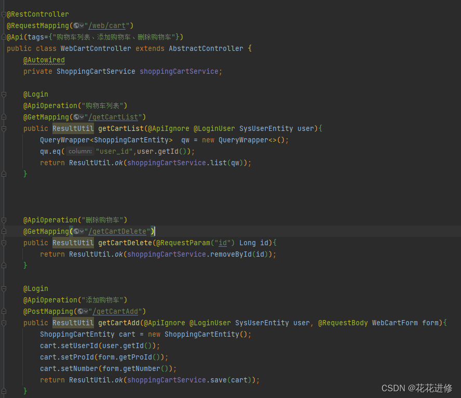Toggle fold marker at getCartList closing brace
461x398 pixels.
[4, 174]
